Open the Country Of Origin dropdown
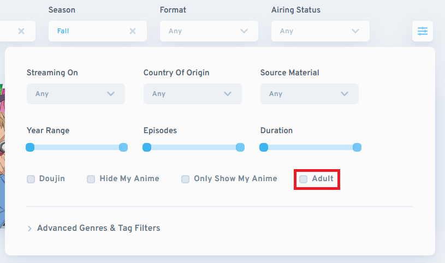Image resolution: width=445 pixels, height=263 pixels. pyautogui.click(x=192, y=94)
